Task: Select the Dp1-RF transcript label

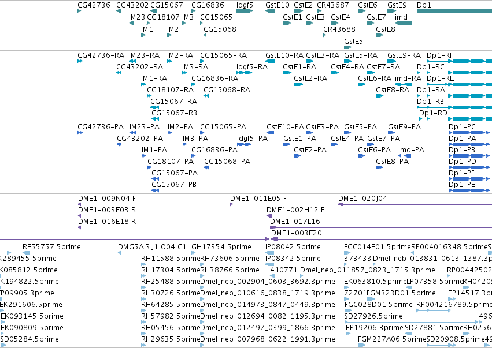Action: click(x=439, y=55)
